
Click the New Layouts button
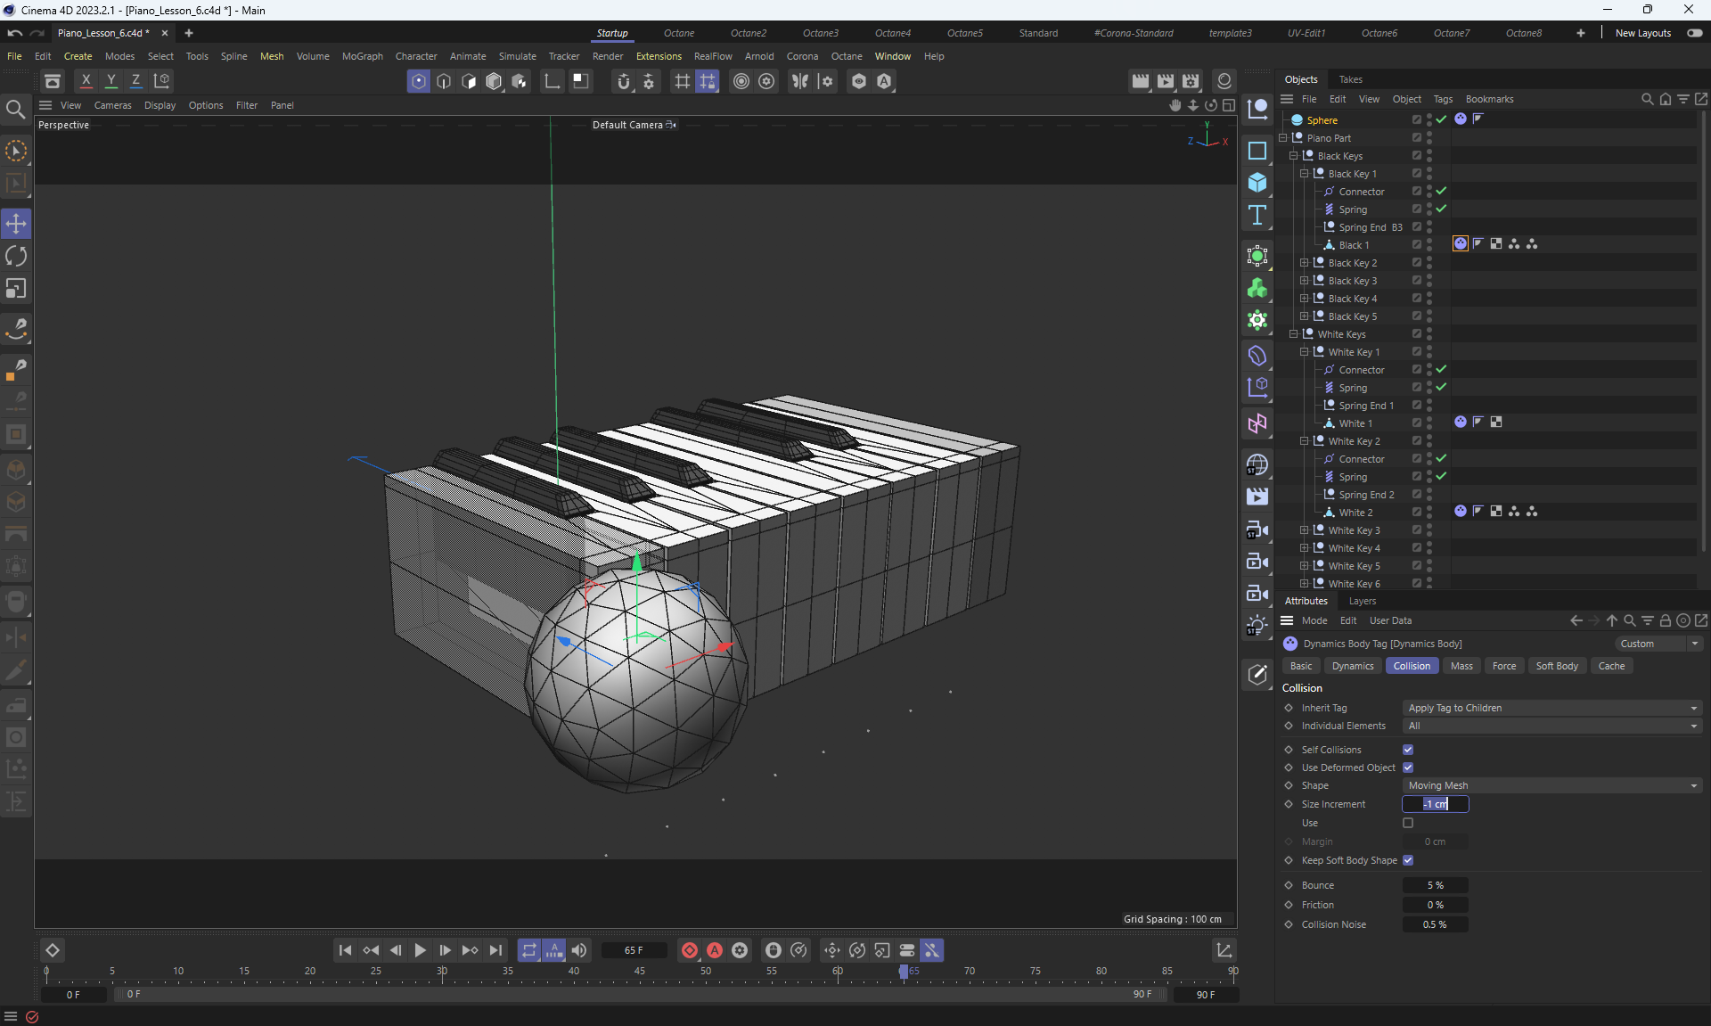[1642, 33]
